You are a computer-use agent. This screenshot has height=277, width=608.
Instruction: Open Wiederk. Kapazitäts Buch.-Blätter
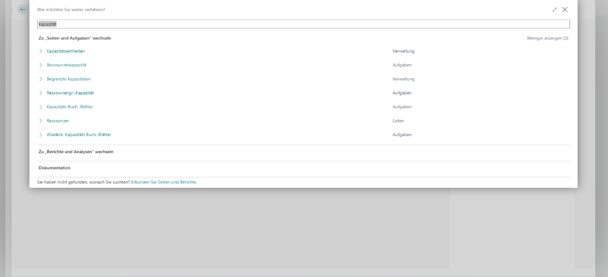click(x=79, y=135)
